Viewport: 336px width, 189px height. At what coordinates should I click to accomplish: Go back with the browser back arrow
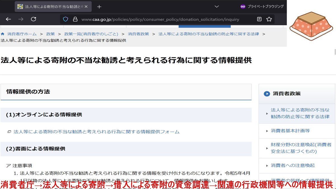tap(8, 19)
